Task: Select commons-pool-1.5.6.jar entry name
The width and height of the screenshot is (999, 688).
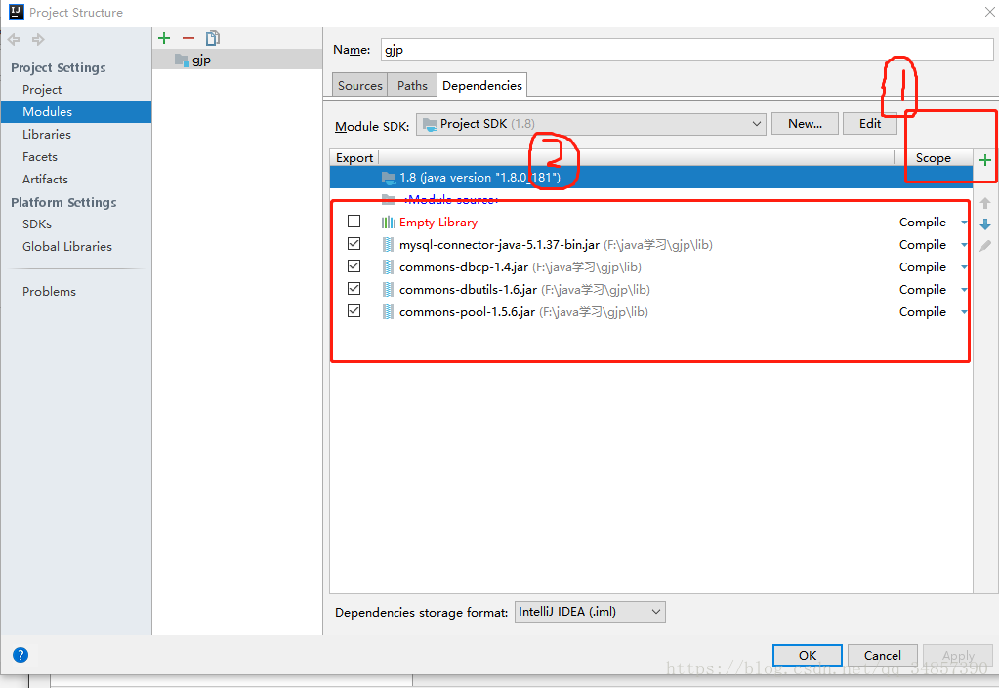Action: 467,312
